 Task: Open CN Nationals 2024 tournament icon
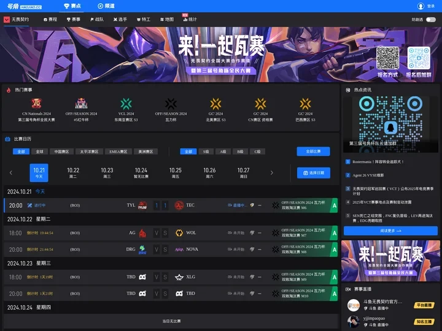point(36,104)
